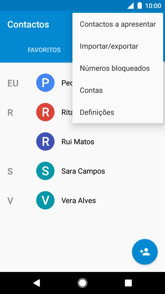The height and width of the screenshot is (294, 165).
Task: Select 'Contas' in the overflow menu
Action: pyautogui.click(x=91, y=90)
